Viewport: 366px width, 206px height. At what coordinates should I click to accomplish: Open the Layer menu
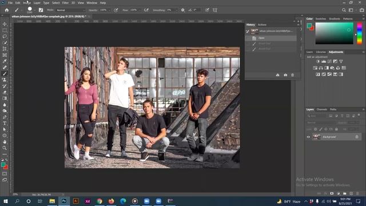pos(37,3)
